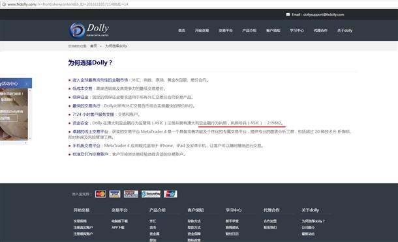Open the 学习中心 top navigation item
Screen dimensions: 398x242
click(x=297, y=31)
